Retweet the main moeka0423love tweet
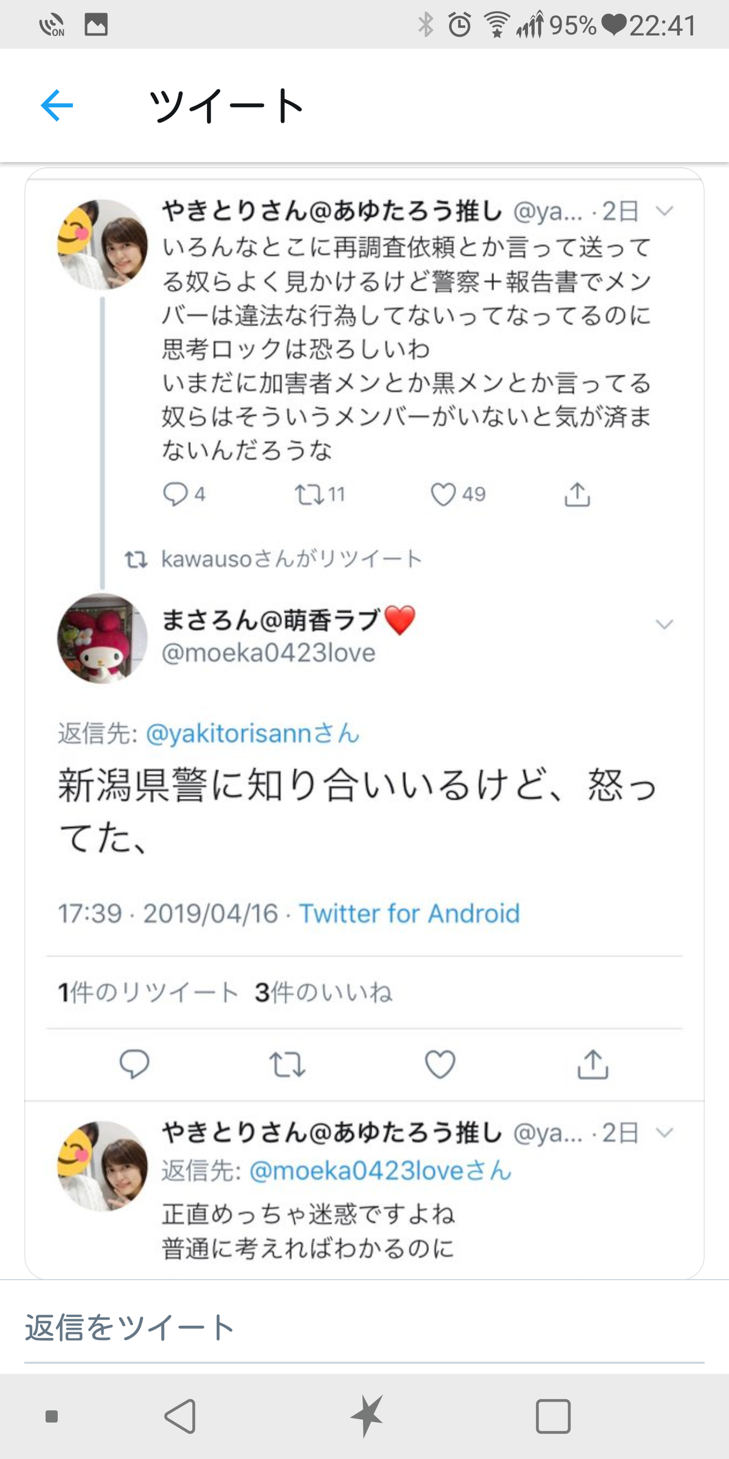The width and height of the screenshot is (729, 1459). tap(287, 1064)
